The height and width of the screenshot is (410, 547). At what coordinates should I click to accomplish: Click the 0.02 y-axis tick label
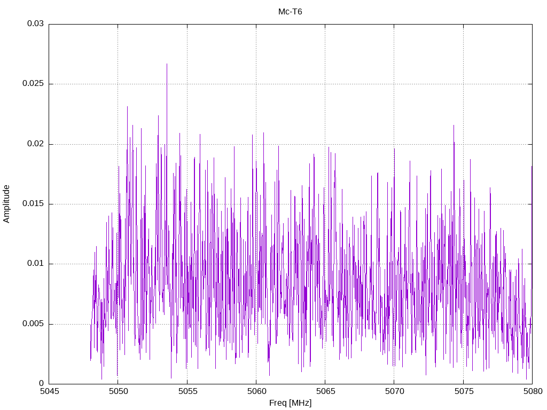[36, 144]
